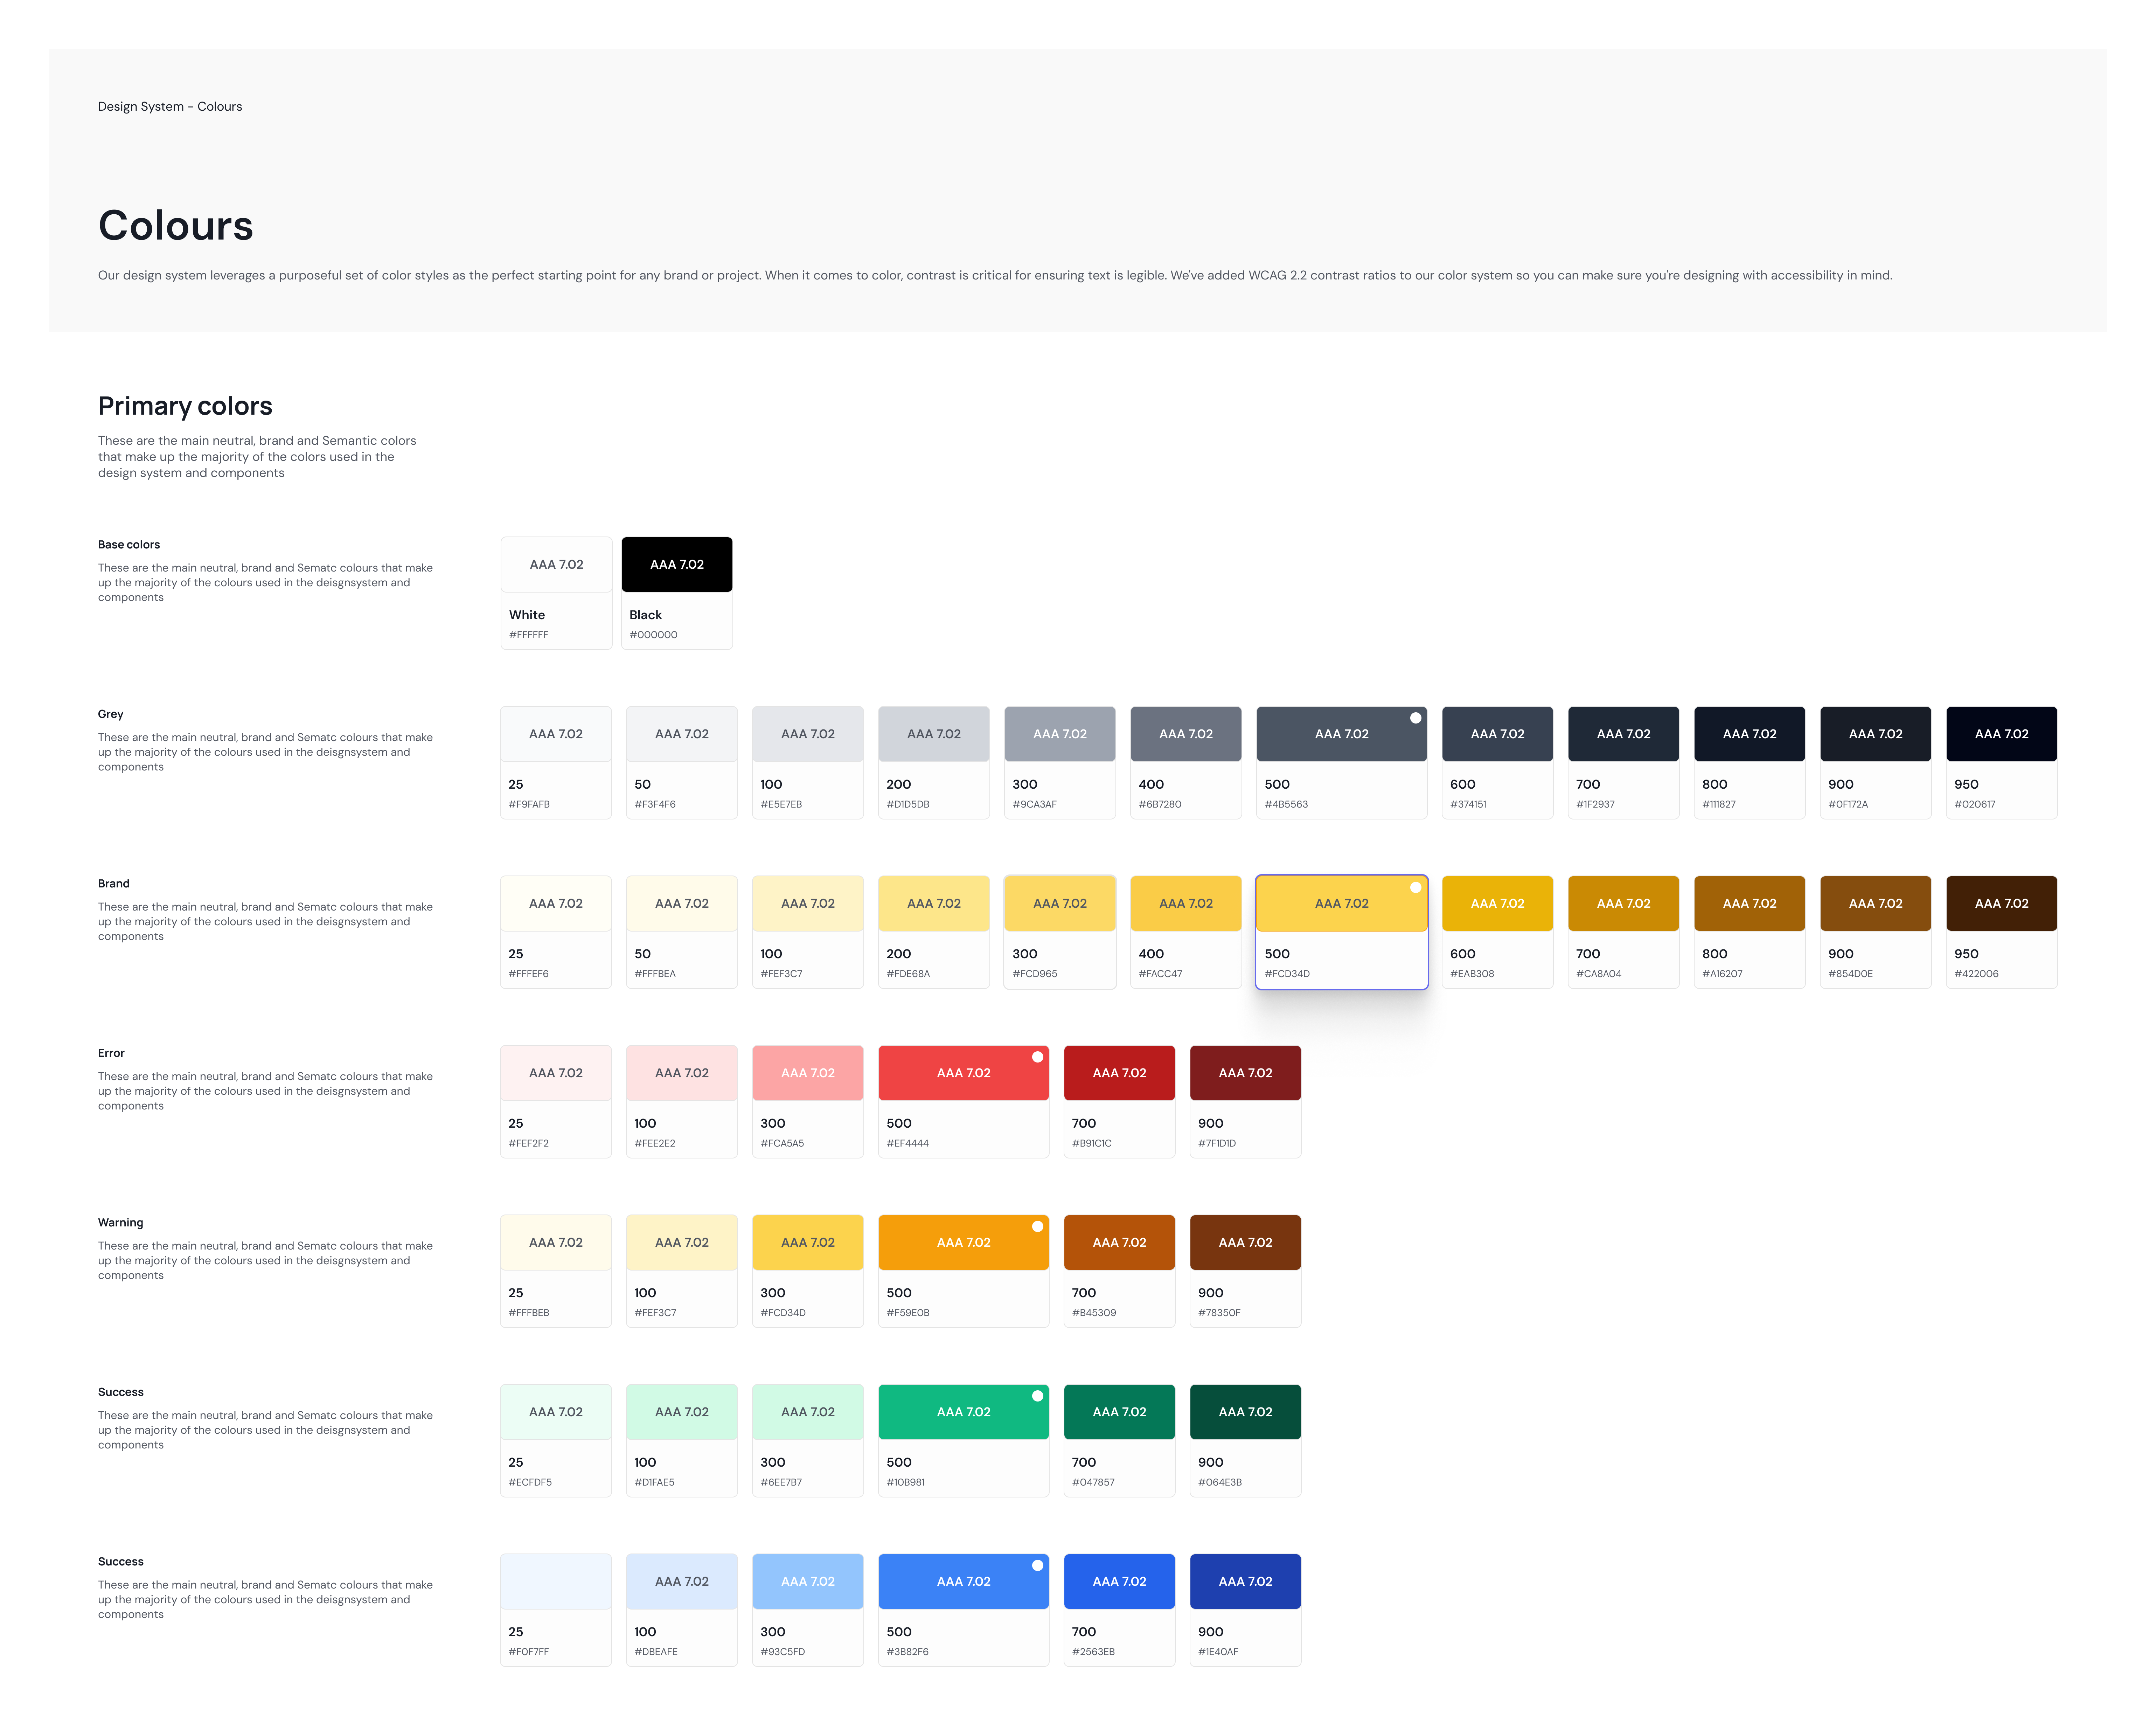Click the Design System - Colours breadcrumb

point(170,107)
